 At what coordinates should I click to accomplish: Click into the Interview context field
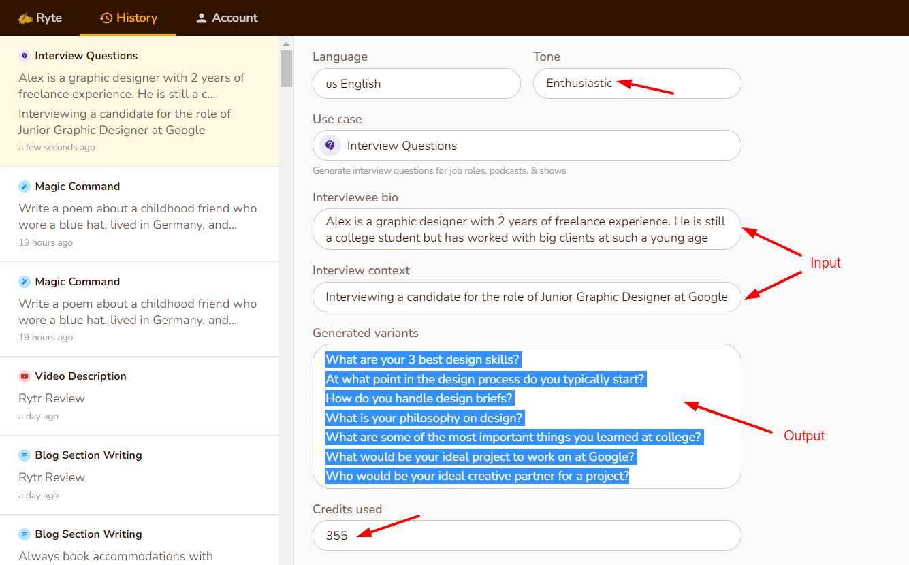pos(526,297)
